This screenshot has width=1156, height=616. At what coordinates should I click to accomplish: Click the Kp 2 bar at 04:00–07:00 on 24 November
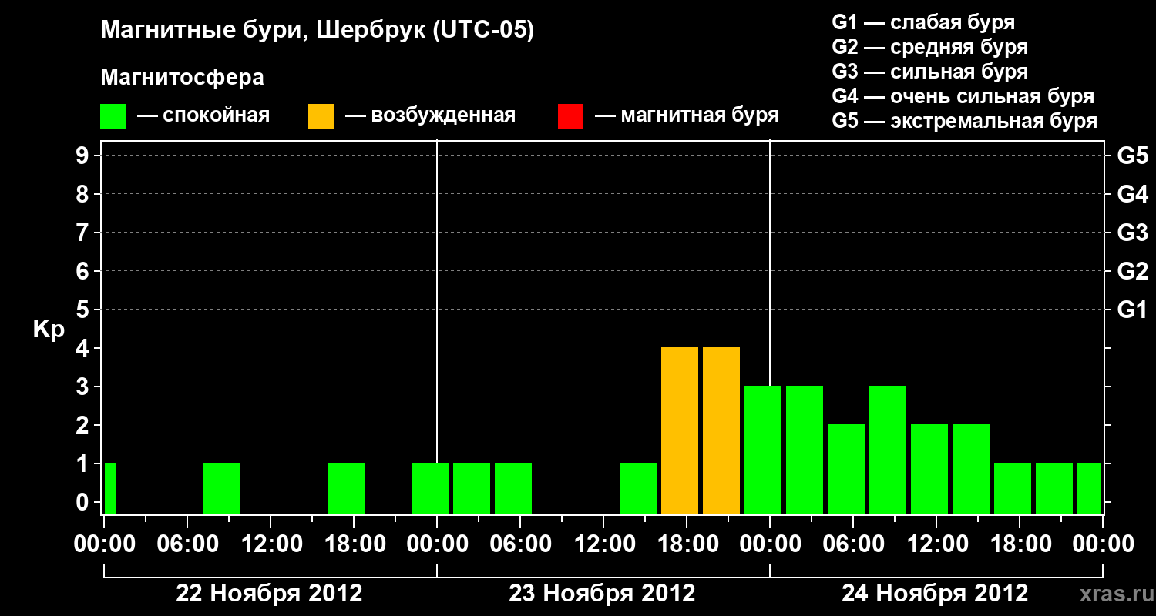point(846,470)
